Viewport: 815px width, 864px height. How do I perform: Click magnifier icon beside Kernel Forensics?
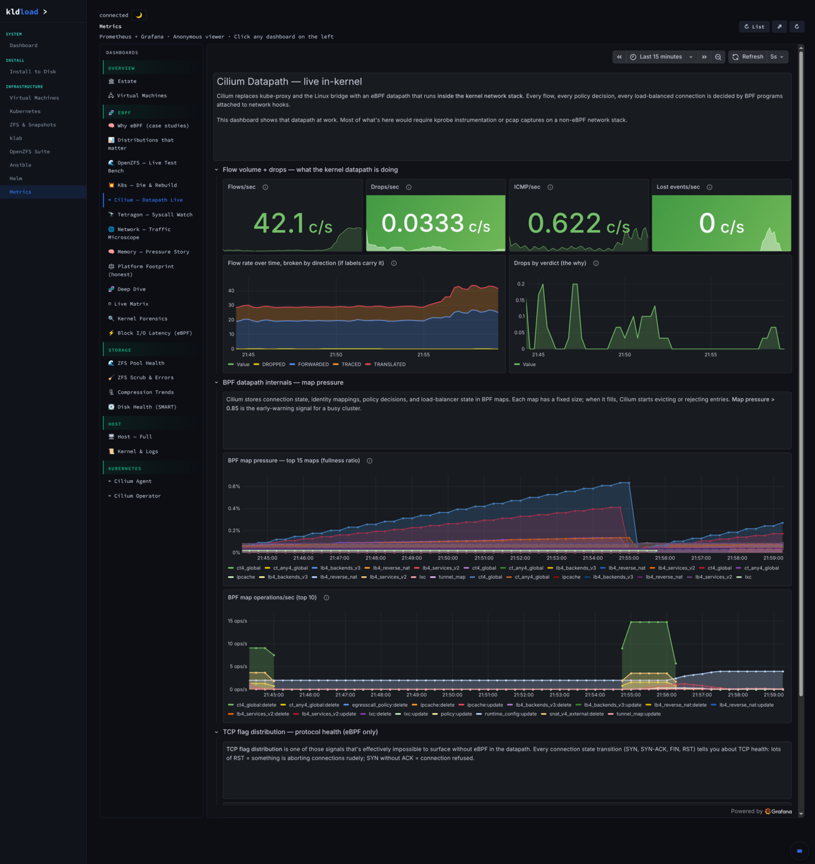pos(111,319)
